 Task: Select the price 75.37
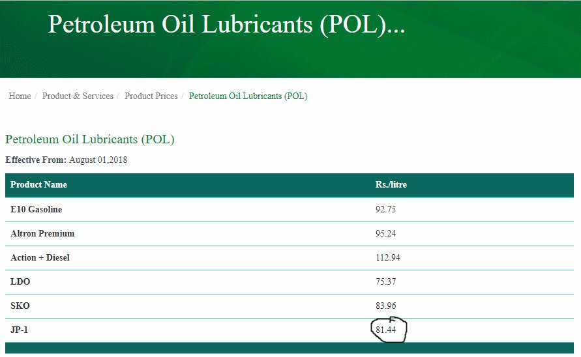point(385,281)
